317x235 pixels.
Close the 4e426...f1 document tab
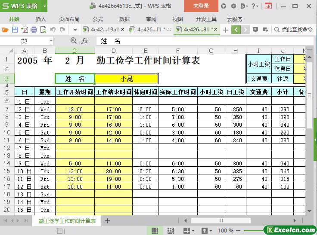pyautogui.click(x=169, y=30)
